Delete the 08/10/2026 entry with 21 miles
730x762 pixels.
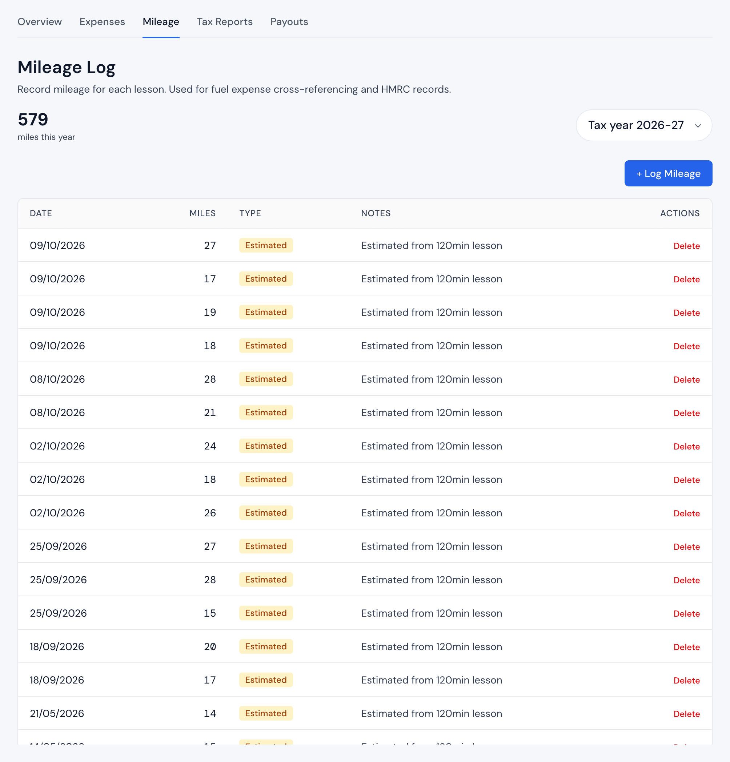click(x=686, y=413)
